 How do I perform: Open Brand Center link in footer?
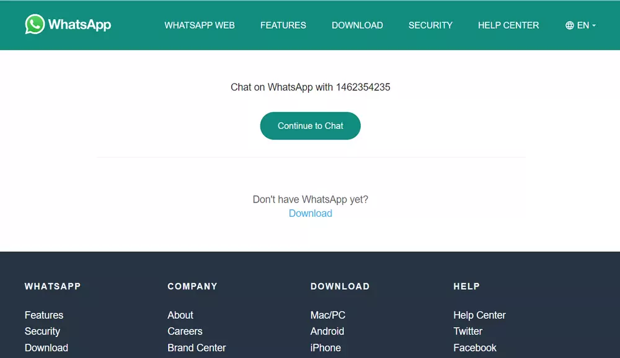(197, 347)
